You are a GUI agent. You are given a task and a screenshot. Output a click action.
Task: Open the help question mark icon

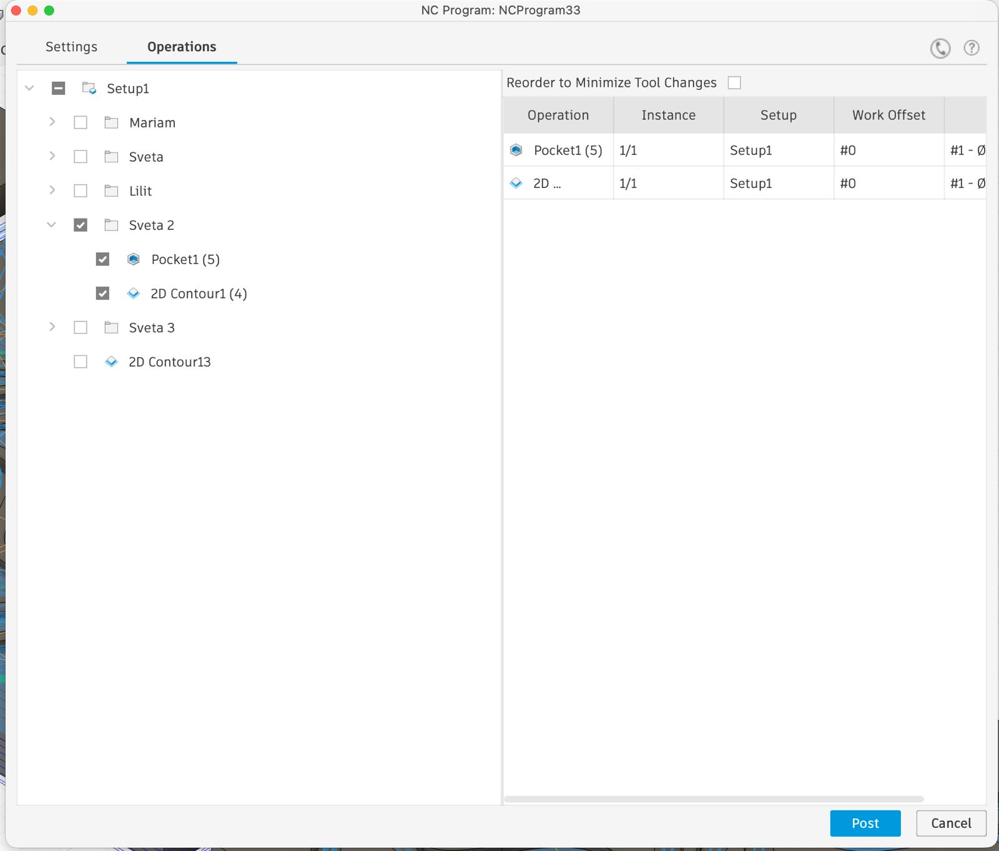(x=971, y=48)
